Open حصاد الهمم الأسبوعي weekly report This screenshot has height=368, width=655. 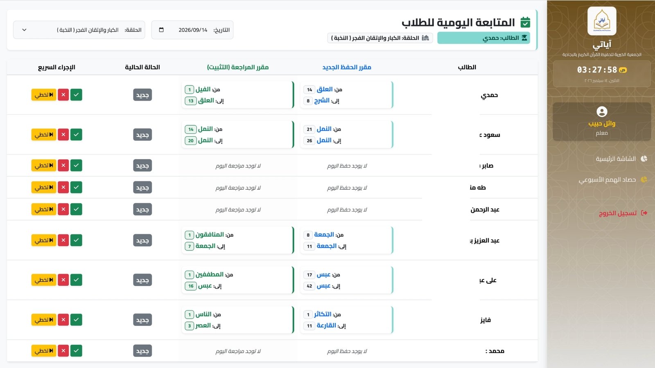[x=612, y=180]
